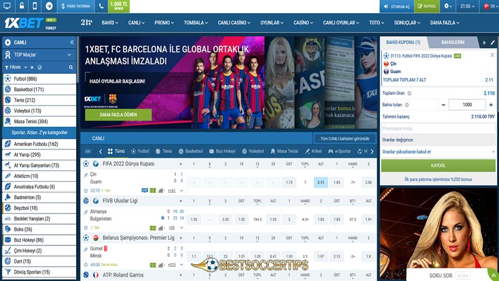499x281 pixels.
Task: Pin the Çin vs Guam match
Action: click(85, 175)
